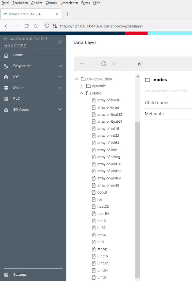Select the array-of-string node
This screenshot has width=192, height=281.
coord(109,157)
